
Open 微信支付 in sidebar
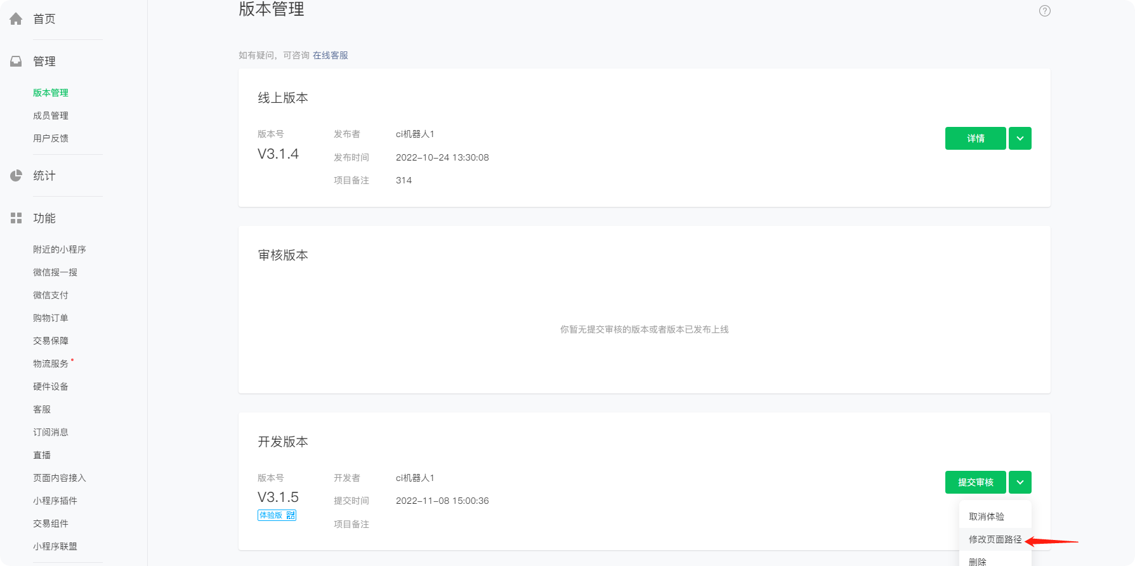click(x=51, y=295)
